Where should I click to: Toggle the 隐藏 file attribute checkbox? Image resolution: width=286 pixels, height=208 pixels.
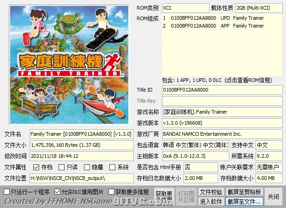[87, 167]
